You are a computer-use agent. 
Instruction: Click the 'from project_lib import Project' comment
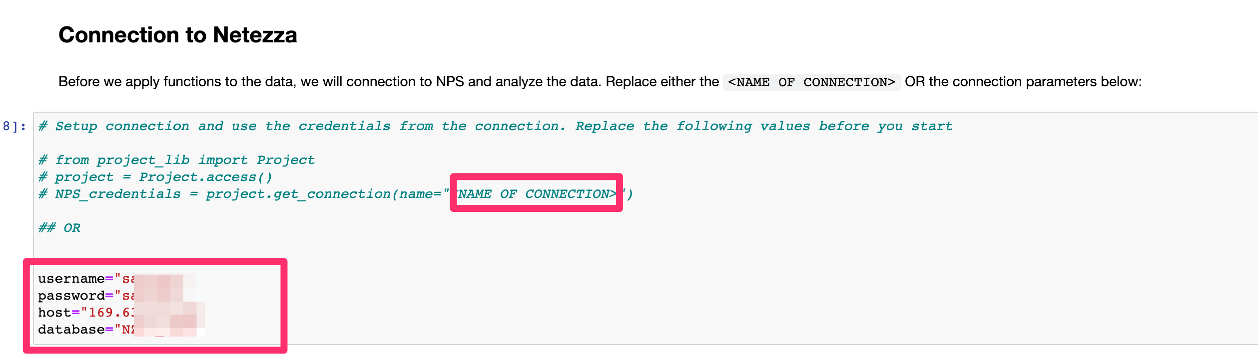pos(177,160)
